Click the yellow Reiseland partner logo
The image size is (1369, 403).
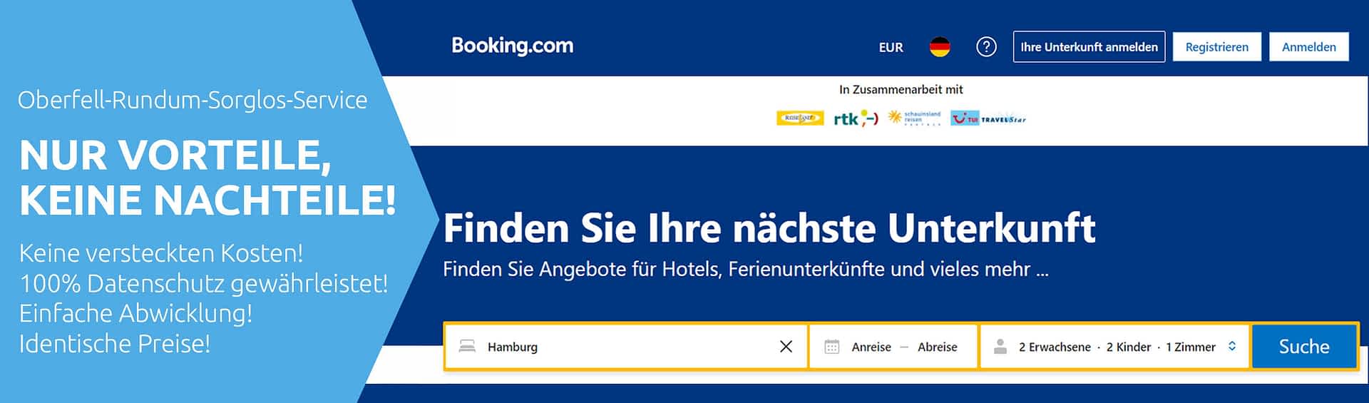tap(800, 118)
